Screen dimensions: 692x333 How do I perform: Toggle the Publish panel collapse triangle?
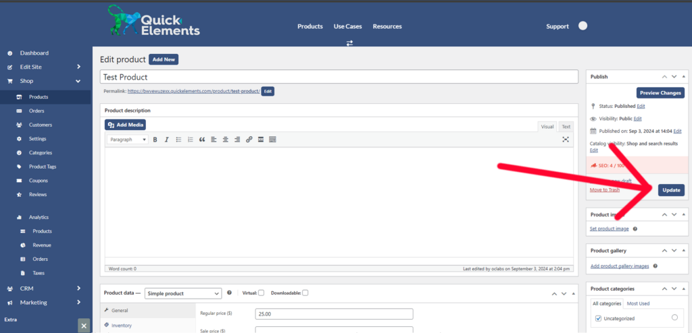point(684,77)
